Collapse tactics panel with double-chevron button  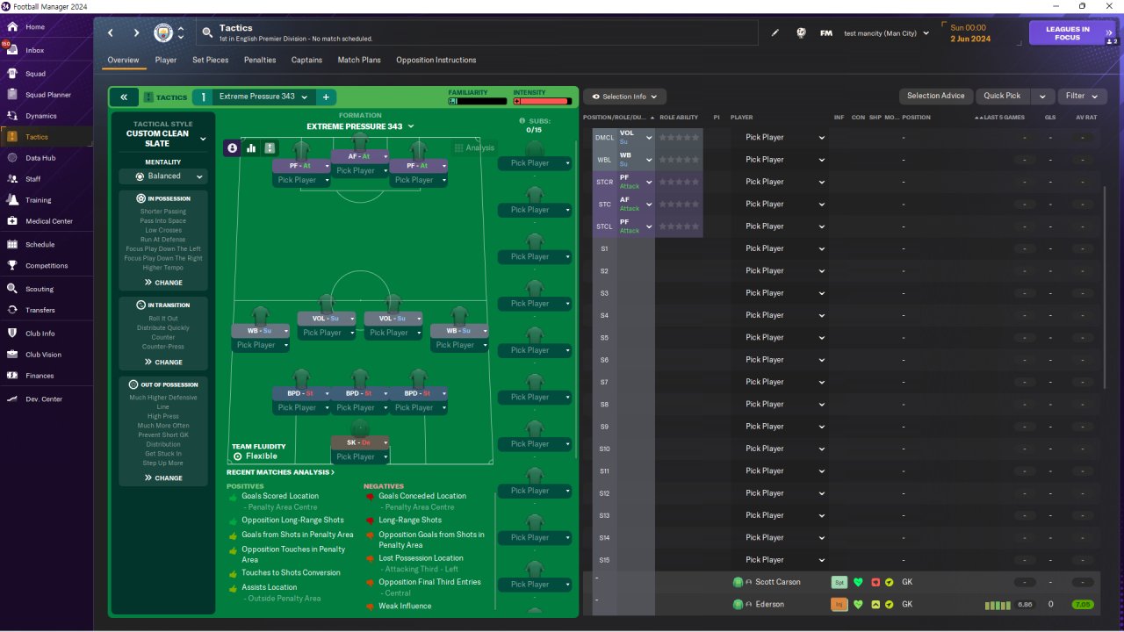tap(124, 97)
